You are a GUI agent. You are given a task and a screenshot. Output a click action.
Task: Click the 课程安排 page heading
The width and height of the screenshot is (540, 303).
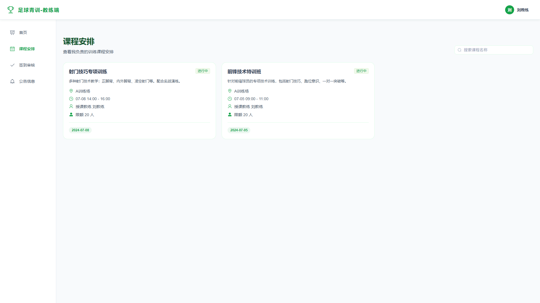click(79, 42)
